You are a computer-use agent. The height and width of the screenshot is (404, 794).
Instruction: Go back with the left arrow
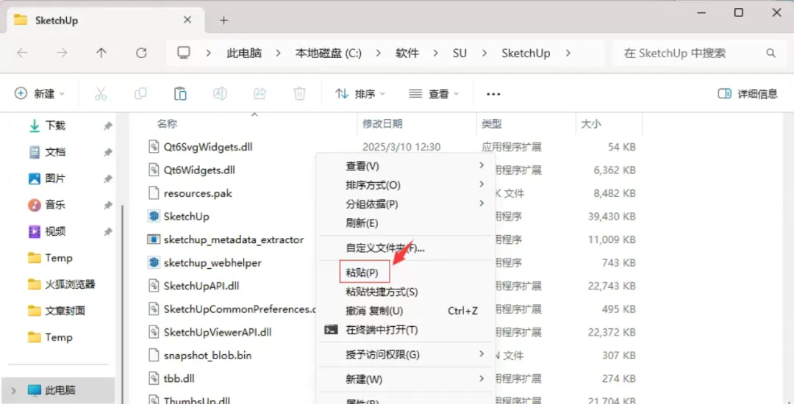(x=22, y=53)
